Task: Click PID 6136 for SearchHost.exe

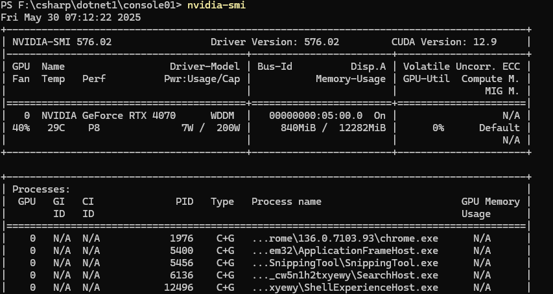Action: click(x=182, y=275)
